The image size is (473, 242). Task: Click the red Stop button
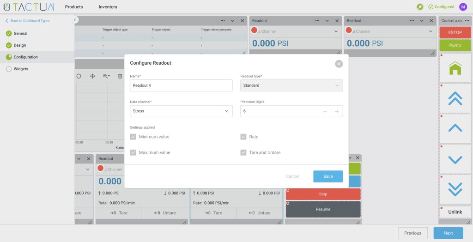323,194
